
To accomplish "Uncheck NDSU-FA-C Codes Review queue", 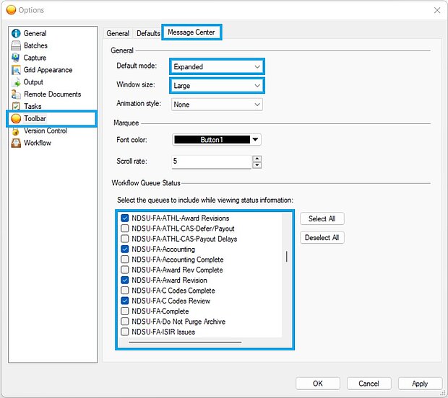I will [124, 301].
